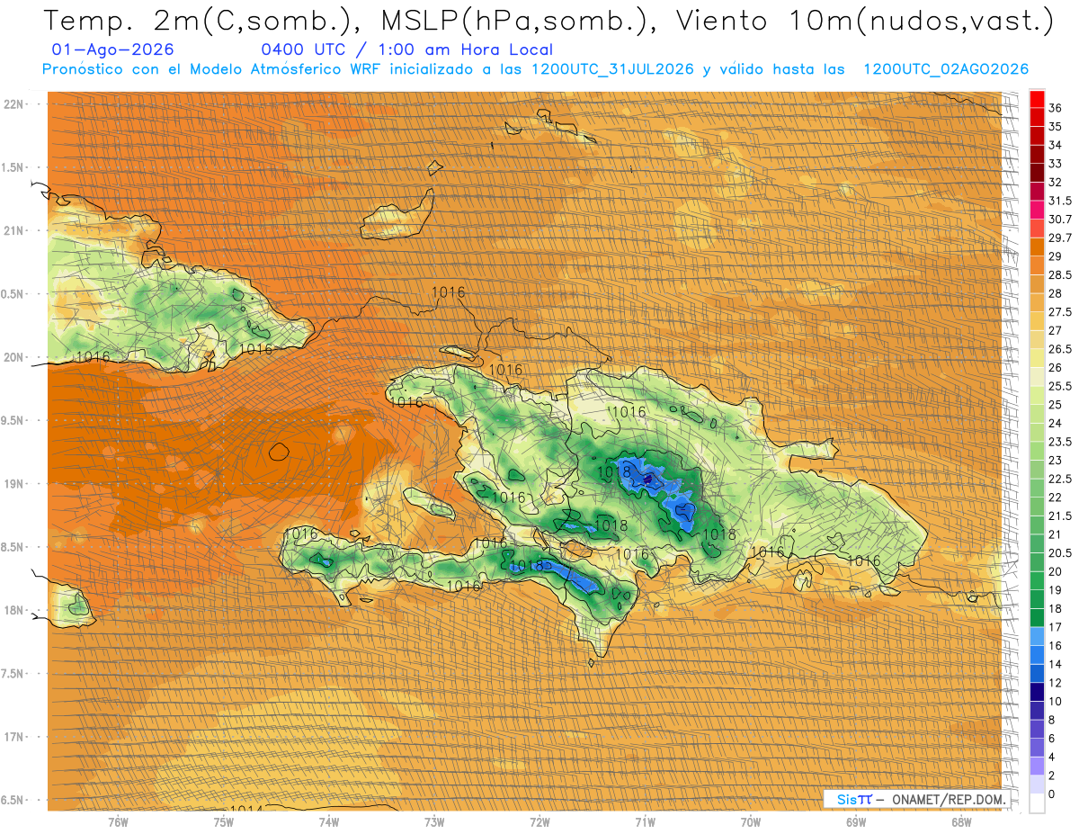Viewport: 1079px width, 834px height.
Task: Click the '71W' longitude axis label
Action: click(645, 821)
